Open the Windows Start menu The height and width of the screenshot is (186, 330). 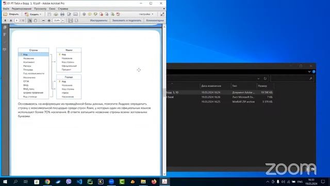click(5, 181)
